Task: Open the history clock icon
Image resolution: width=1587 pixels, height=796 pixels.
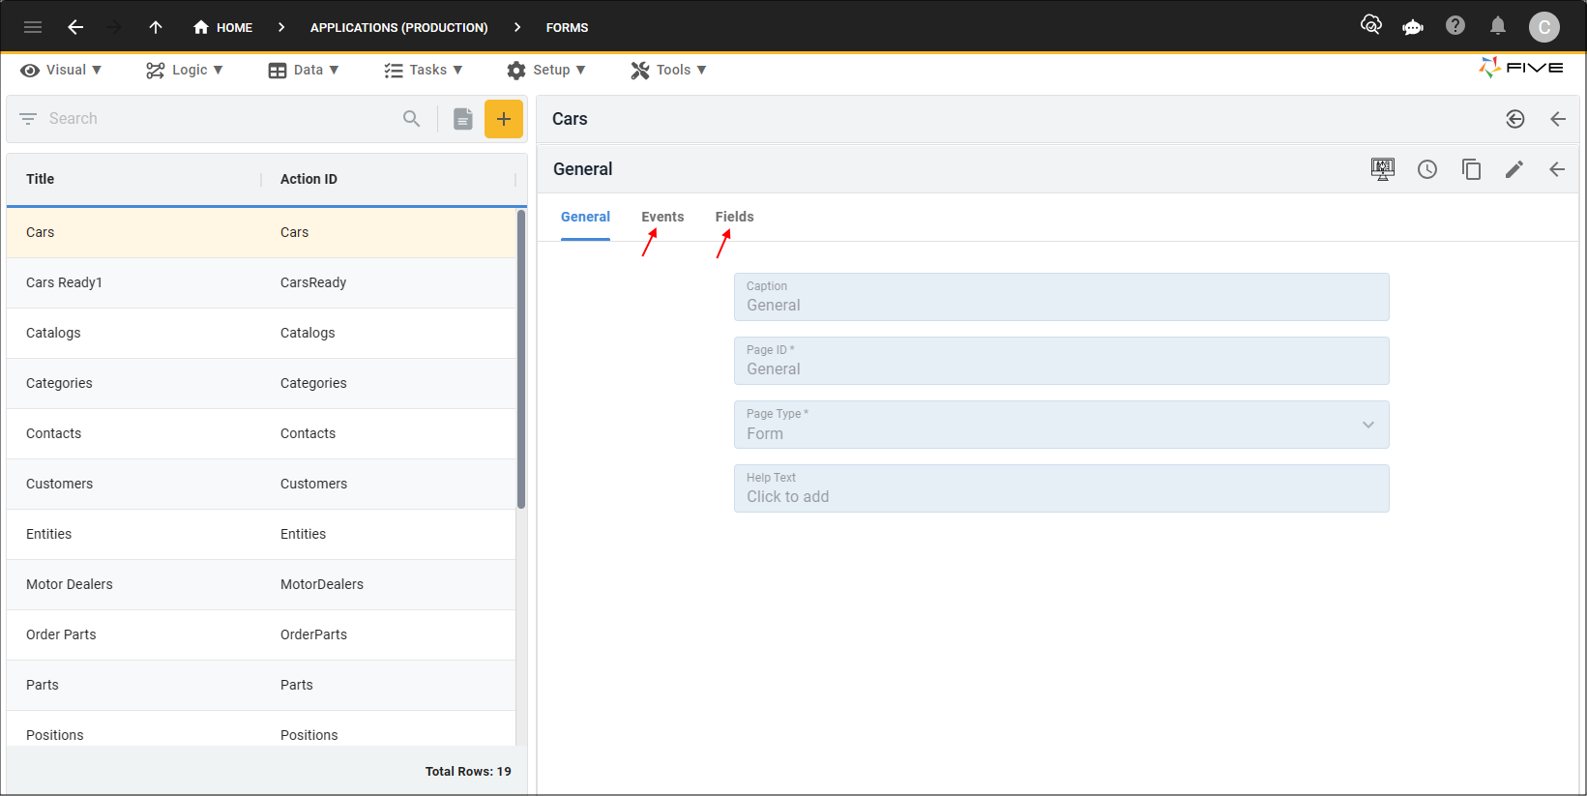Action: click(1427, 169)
